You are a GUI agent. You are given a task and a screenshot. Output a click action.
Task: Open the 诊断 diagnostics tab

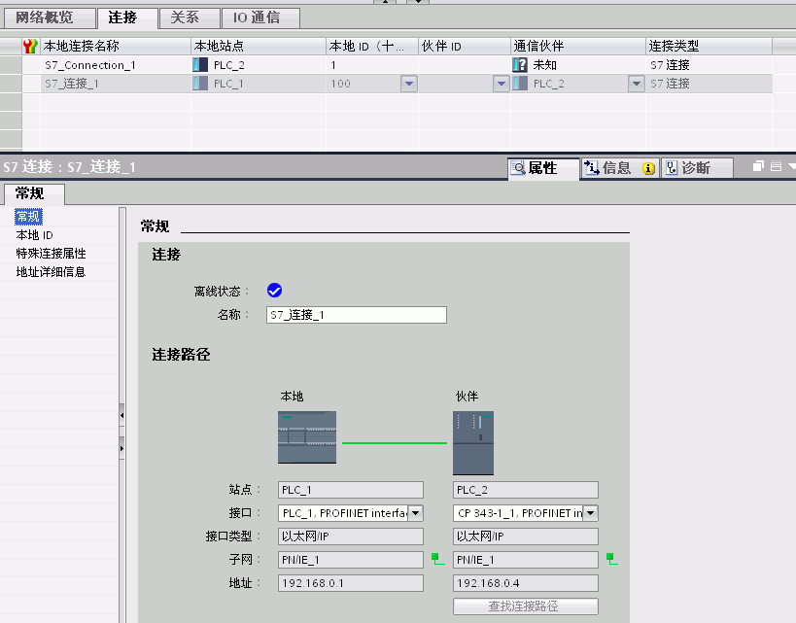pyautogui.click(x=695, y=168)
